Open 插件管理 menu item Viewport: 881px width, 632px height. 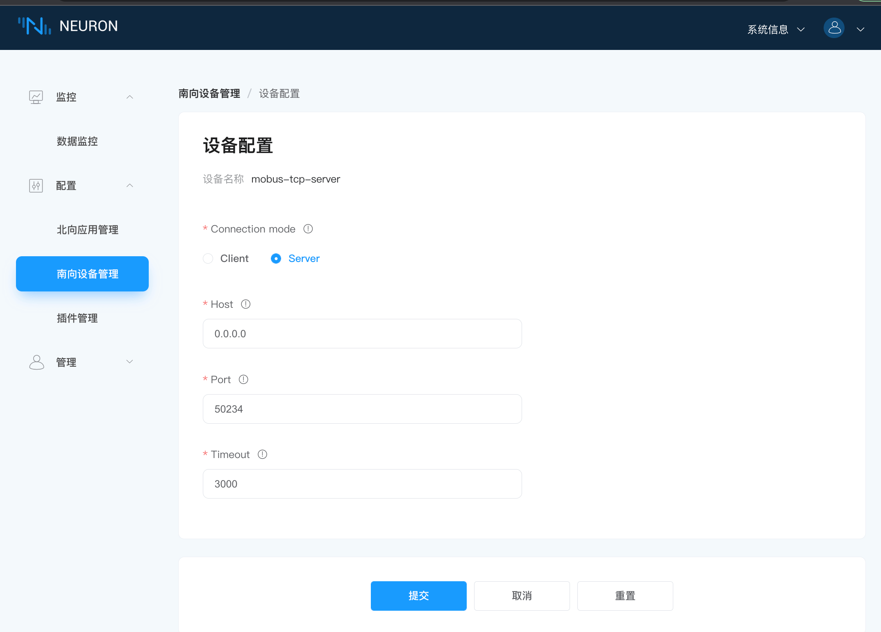77,318
